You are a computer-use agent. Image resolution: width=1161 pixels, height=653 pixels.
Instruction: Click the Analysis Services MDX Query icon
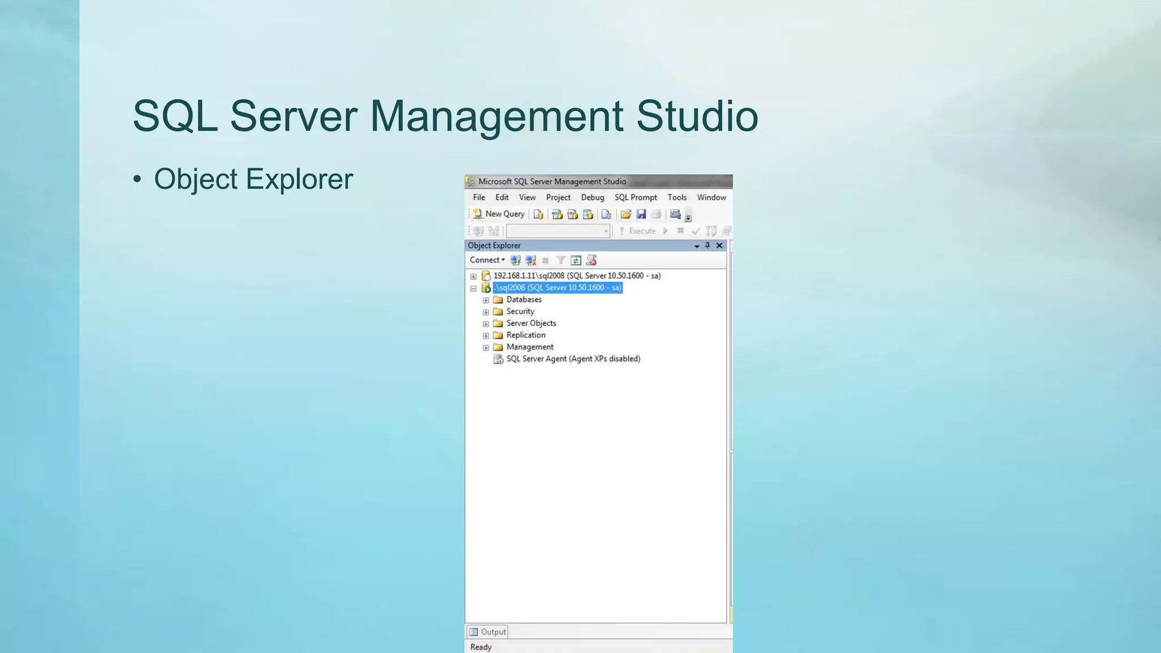557,214
